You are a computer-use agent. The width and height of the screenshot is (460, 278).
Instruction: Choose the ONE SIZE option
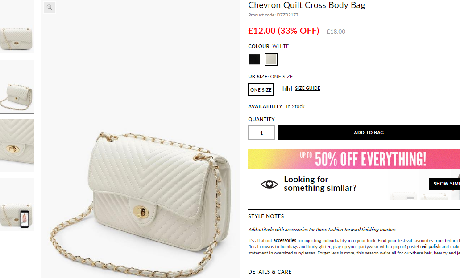[261, 89]
